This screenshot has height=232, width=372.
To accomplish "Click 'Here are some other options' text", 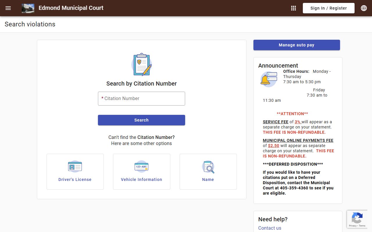I will click(142, 143).
